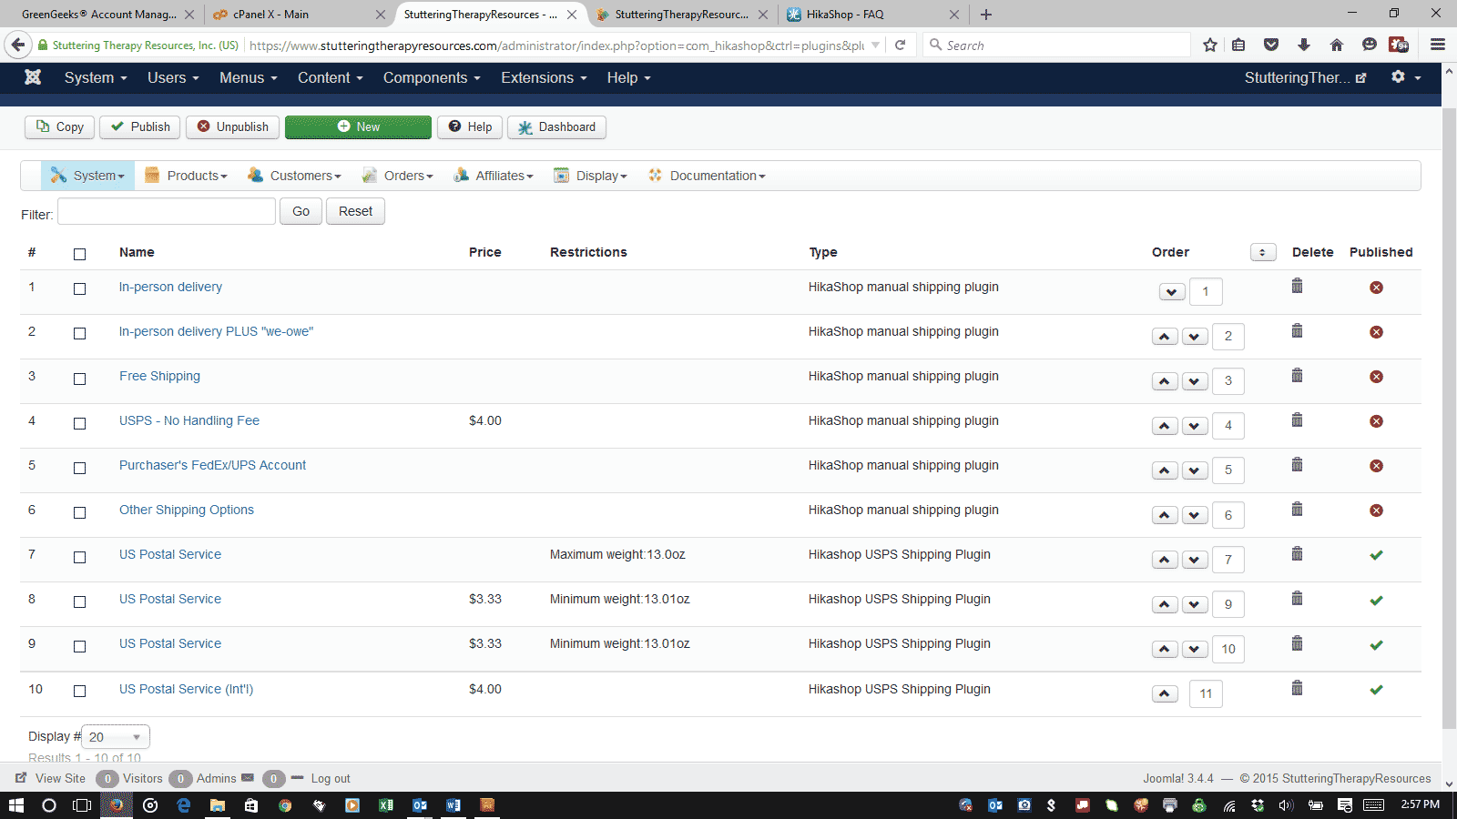Open the Display # dropdown
Viewport: 1457px width, 819px height.
116,736
